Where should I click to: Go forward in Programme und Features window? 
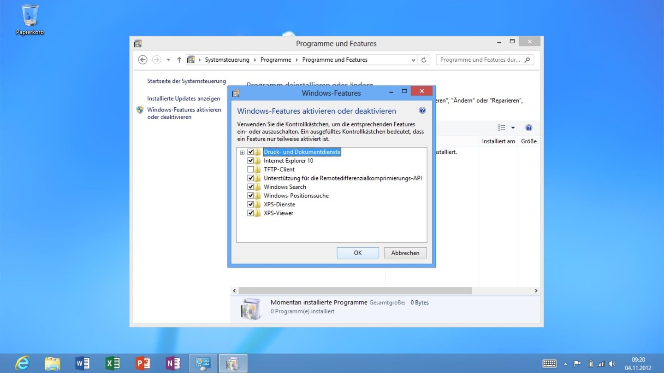click(157, 60)
